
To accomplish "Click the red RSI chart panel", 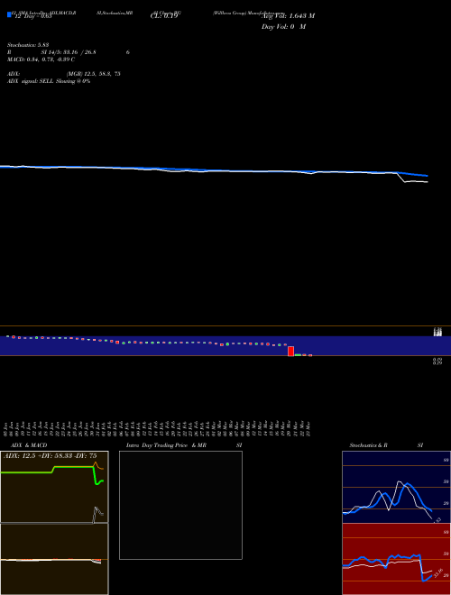I will (396, 559).
